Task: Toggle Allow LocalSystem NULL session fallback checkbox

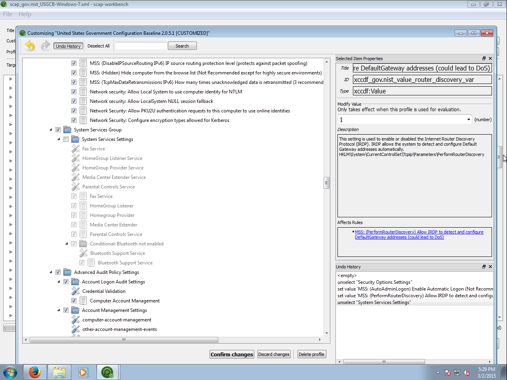Action: pos(74,101)
